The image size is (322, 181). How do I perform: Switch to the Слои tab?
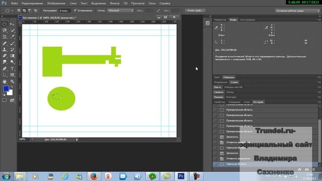(247, 102)
